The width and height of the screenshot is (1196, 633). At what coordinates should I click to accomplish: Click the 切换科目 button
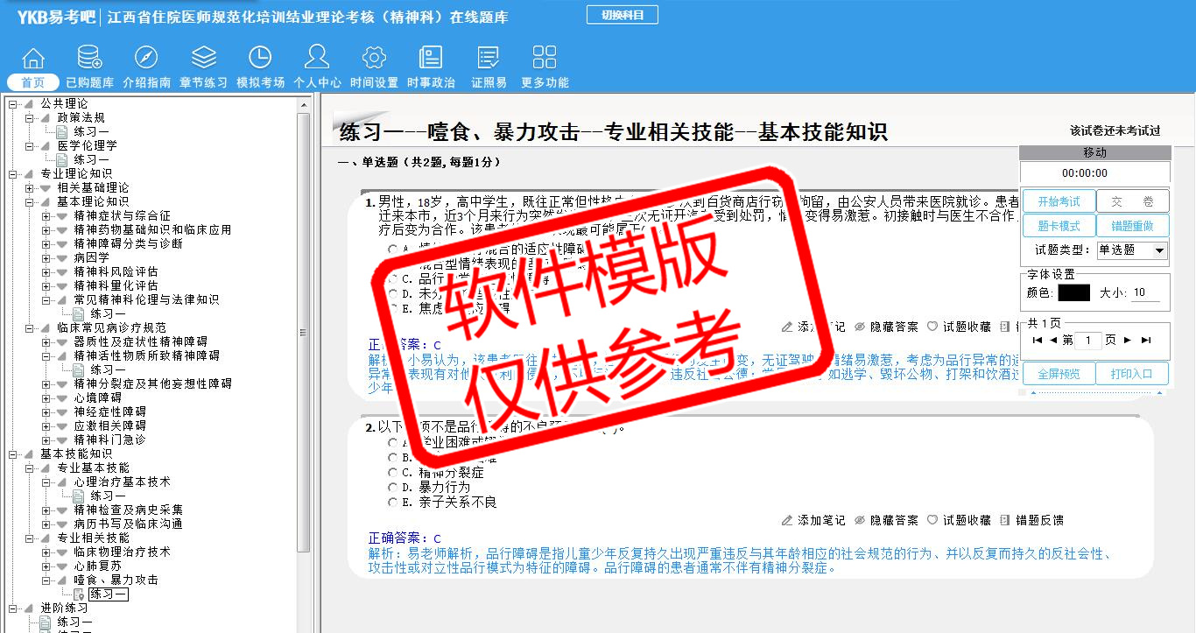pos(622,15)
